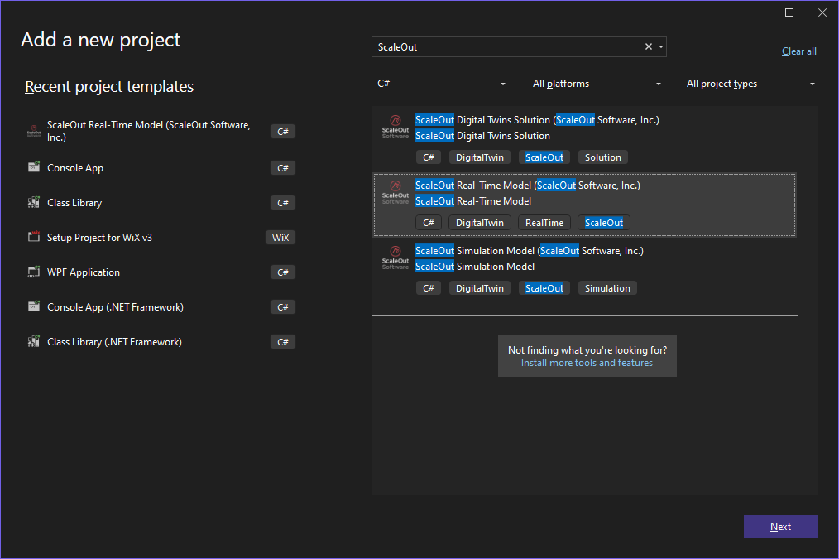Open the All platforms filter dropdown
The image size is (839, 559).
coord(597,84)
